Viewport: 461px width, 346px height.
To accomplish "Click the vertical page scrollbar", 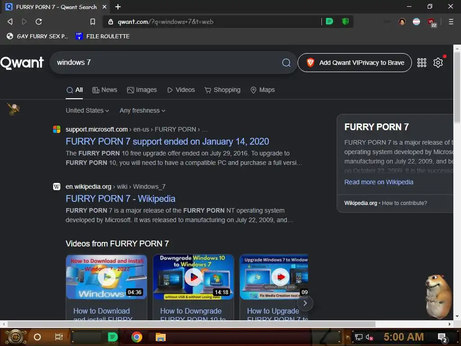I will [457, 87].
